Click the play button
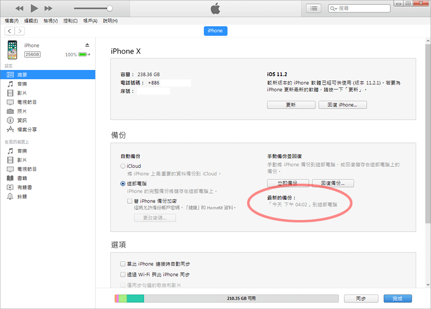Image resolution: width=431 pixels, height=309 pixels. (x=34, y=9)
